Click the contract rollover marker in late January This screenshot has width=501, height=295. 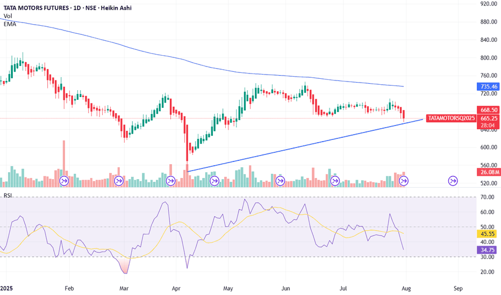click(x=64, y=181)
